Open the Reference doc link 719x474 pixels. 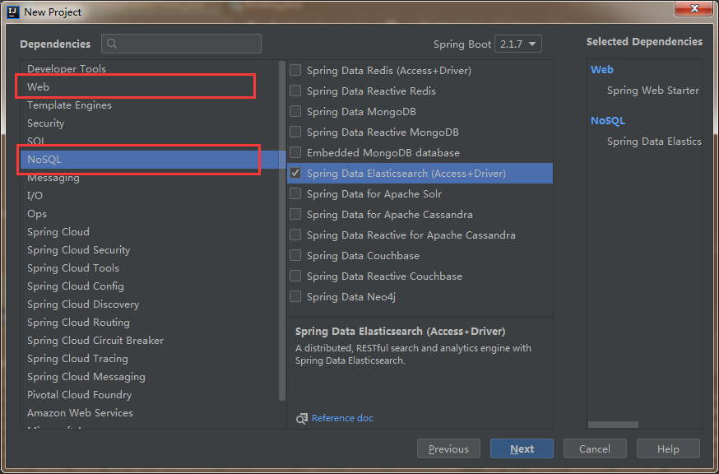342,418
